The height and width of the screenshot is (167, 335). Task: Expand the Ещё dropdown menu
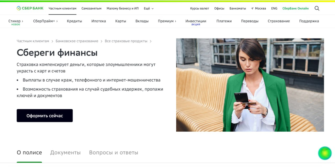pyautogui.click(x=149, y=8)
